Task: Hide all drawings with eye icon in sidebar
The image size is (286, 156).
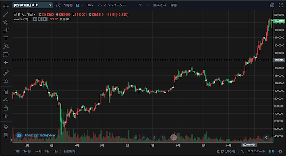Action: tap(6, 116)
